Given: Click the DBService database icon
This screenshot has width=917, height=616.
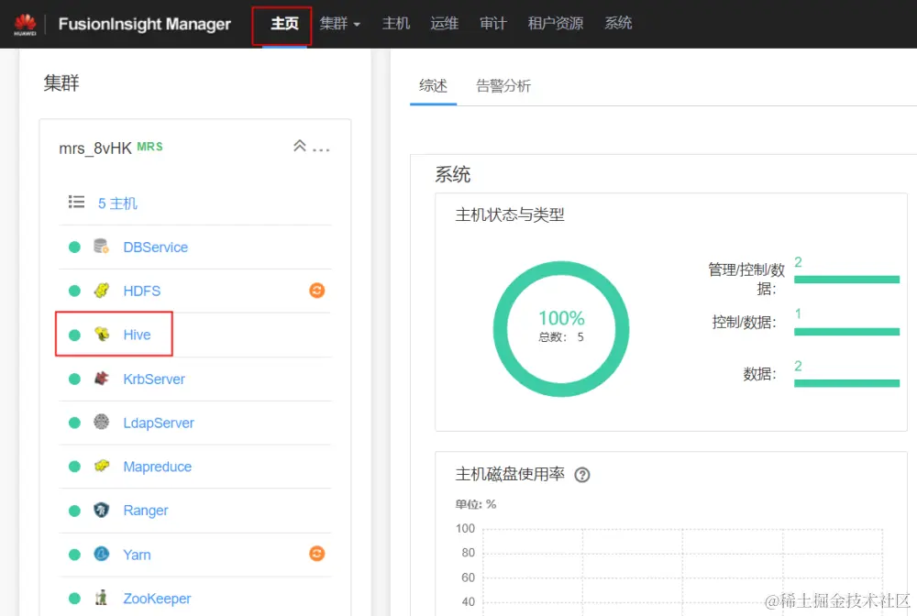Looking at the screenshot, I should pyautogui.click(x=101, y=246).
